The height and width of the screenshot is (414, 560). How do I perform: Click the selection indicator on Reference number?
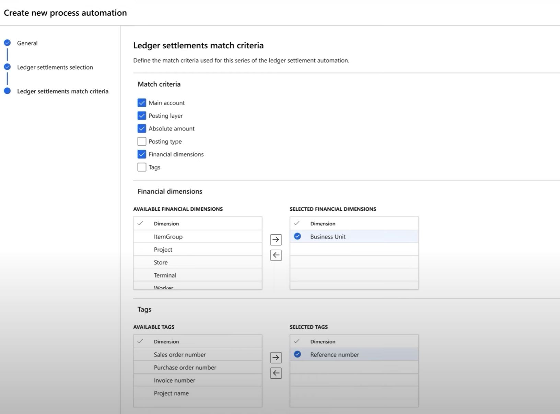297,354
